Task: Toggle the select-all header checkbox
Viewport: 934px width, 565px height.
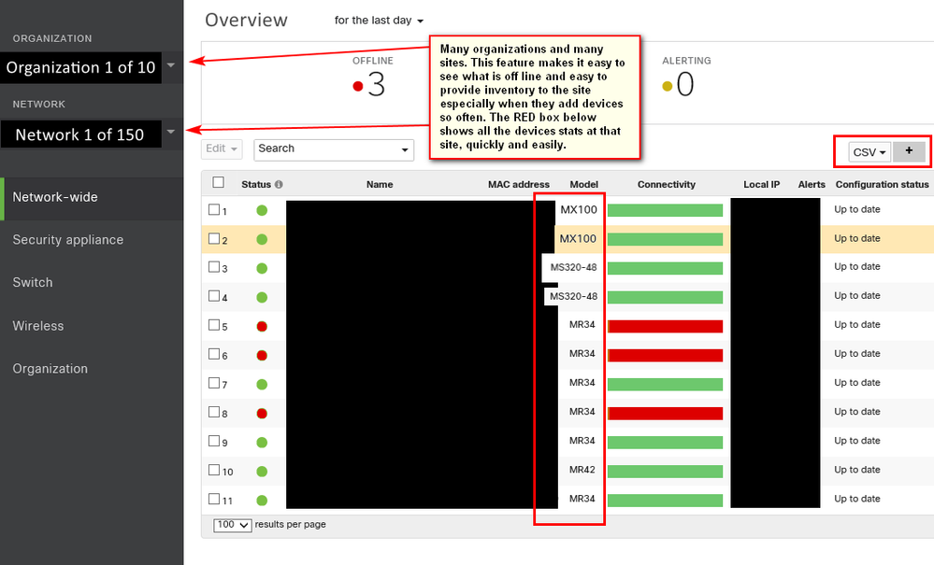Action: [219, 183]
